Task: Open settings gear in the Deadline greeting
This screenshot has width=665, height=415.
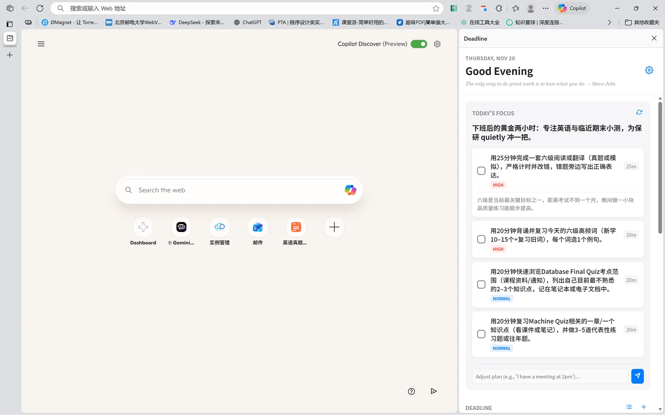Action: click(649, 70)
